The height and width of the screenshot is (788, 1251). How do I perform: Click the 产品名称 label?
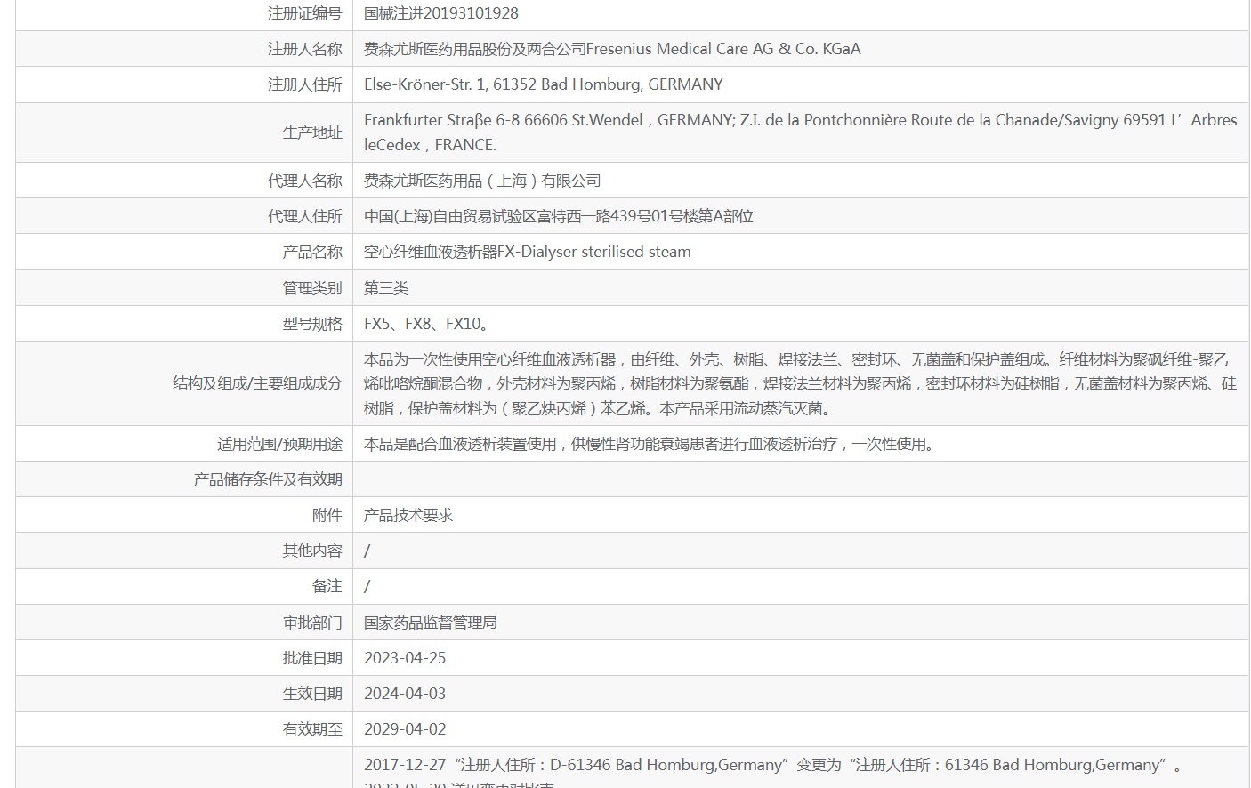312,252
